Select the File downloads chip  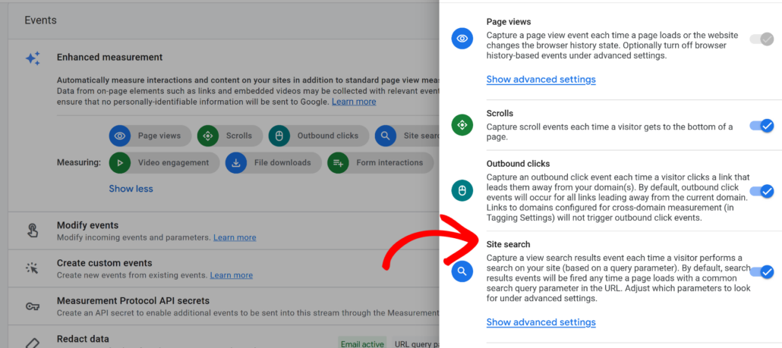[x=273, y=162]
